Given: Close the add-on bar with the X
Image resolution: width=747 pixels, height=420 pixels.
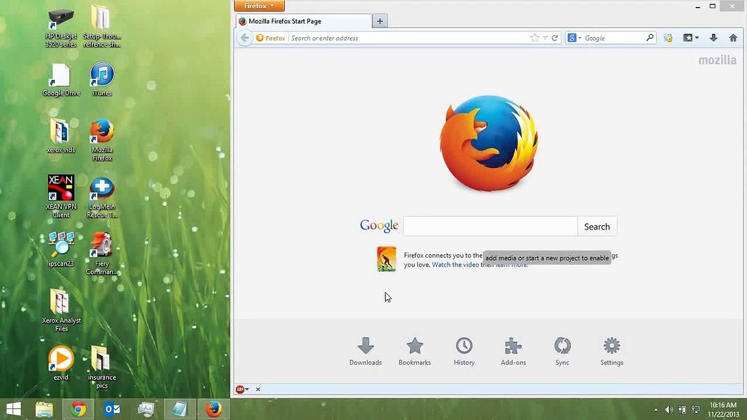Looking at the screenshot, I should pyautogui.click(x=258, y=389).
